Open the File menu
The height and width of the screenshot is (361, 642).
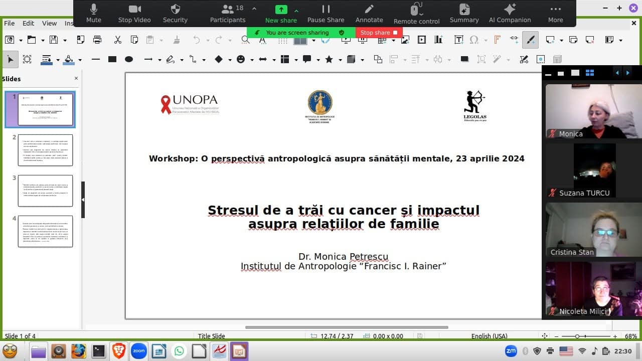click(10, 23)
